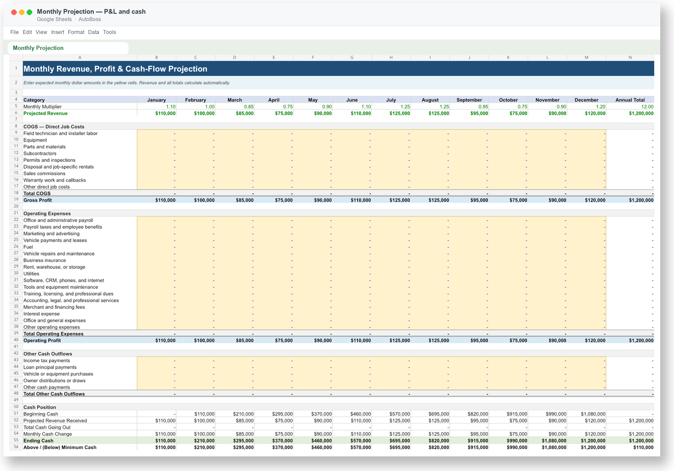Image resolution: width=674 pixels, height=471 pixels.
Task: Click the green maximize window button
Action: pyautogui.click(x=29, y=12)
